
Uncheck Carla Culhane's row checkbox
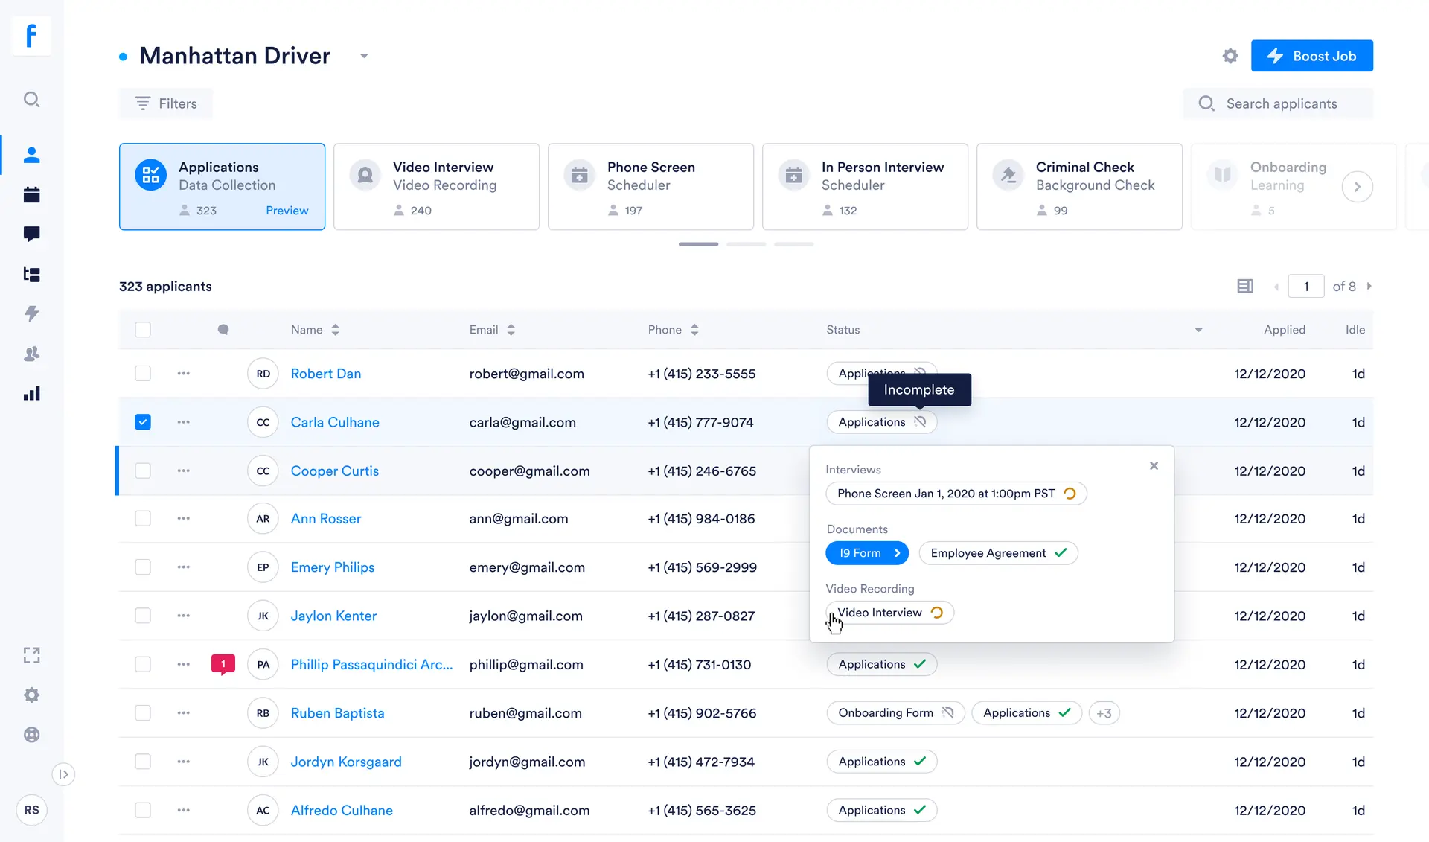(x=143, y=422)
